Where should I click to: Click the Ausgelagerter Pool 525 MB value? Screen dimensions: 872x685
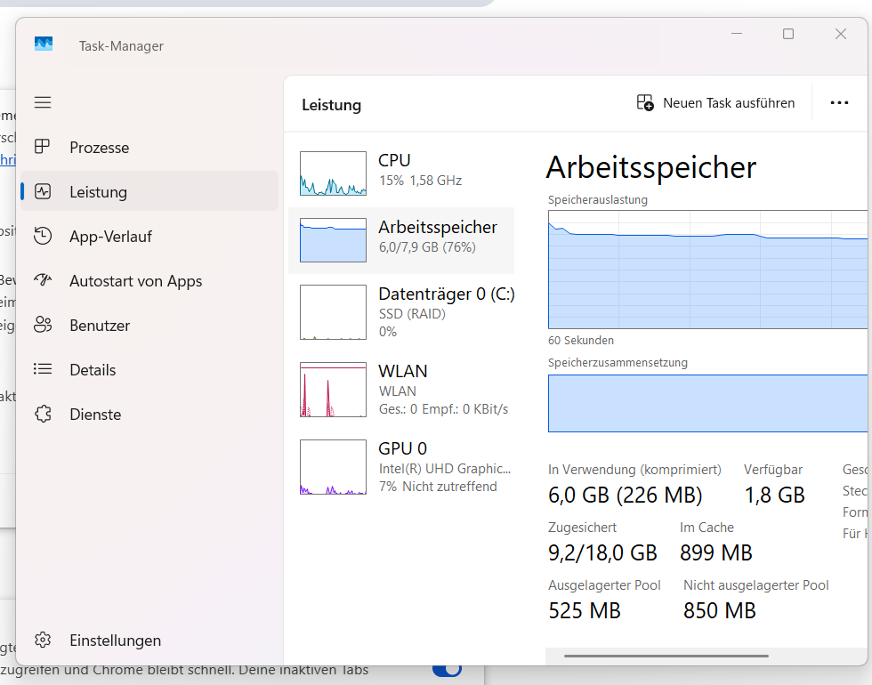585,610
